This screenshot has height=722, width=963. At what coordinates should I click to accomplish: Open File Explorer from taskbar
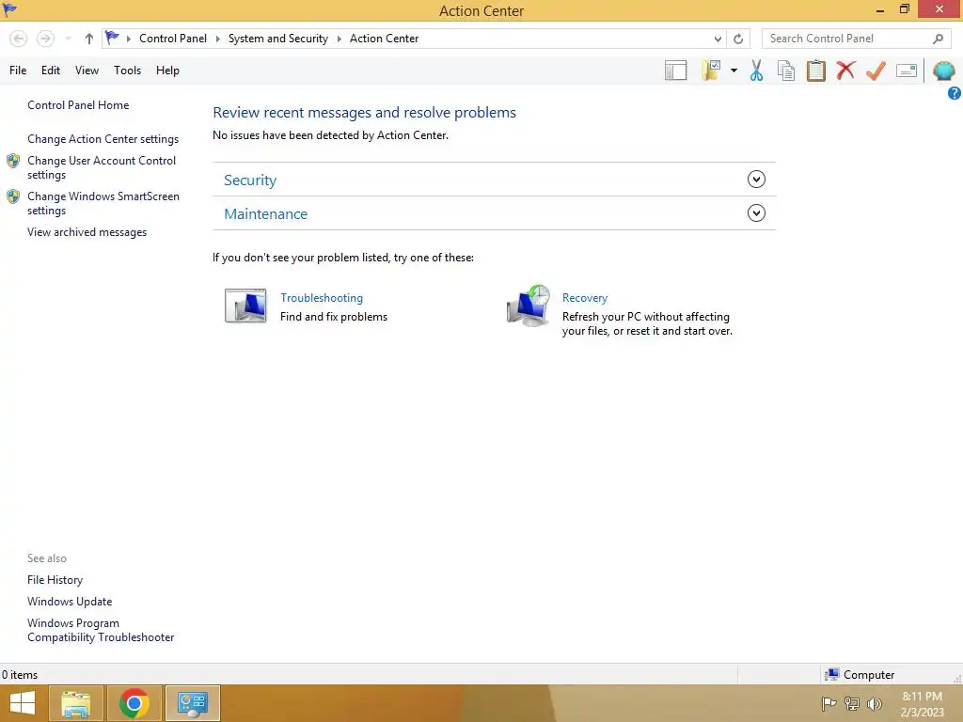[76, 703]
